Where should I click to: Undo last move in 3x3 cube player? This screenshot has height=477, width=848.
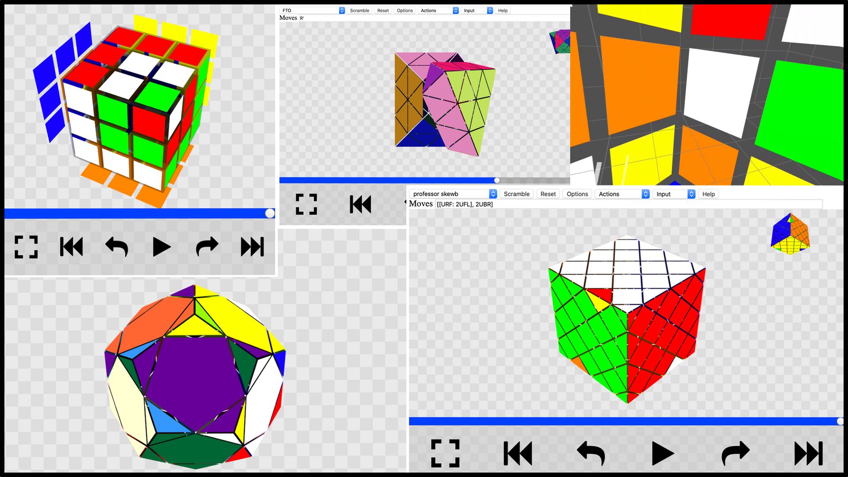pos(117,246)
